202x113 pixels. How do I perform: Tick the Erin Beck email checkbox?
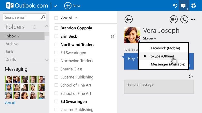[56, 36]
